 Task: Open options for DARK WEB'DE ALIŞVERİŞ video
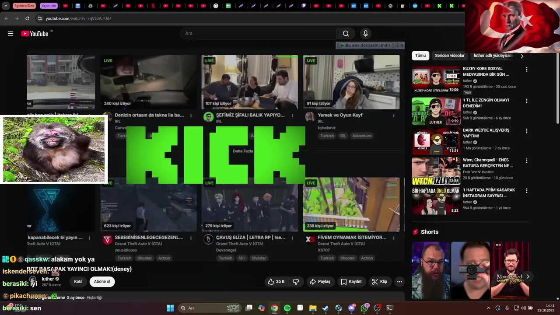527,131
